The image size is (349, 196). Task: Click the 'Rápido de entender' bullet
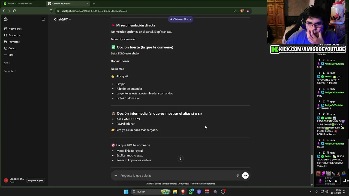tap(129, 89)
